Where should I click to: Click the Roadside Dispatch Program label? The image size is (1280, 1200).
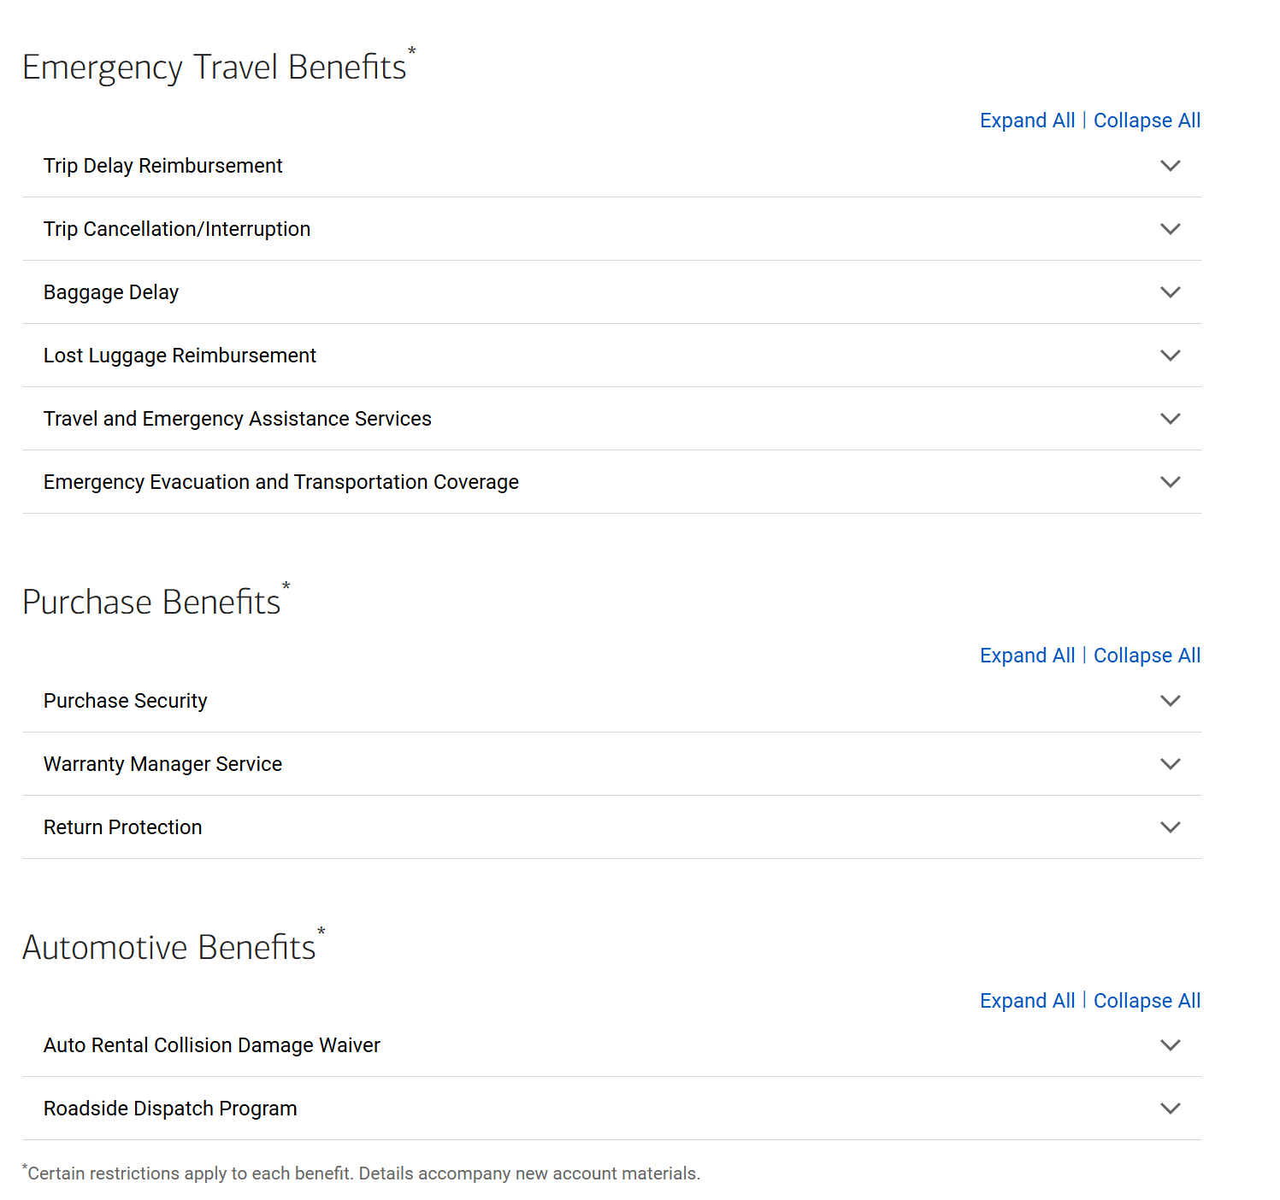tap(170, 1109)
